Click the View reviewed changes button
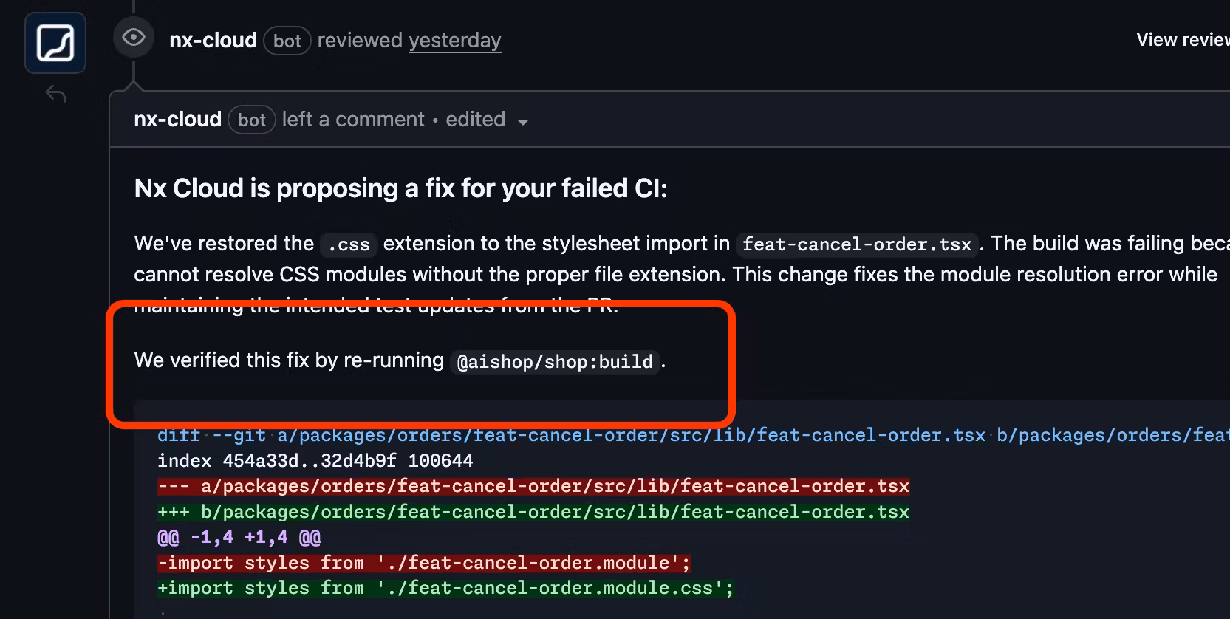The width and height of the screenshot is (1230, 619). point(1182,40)
